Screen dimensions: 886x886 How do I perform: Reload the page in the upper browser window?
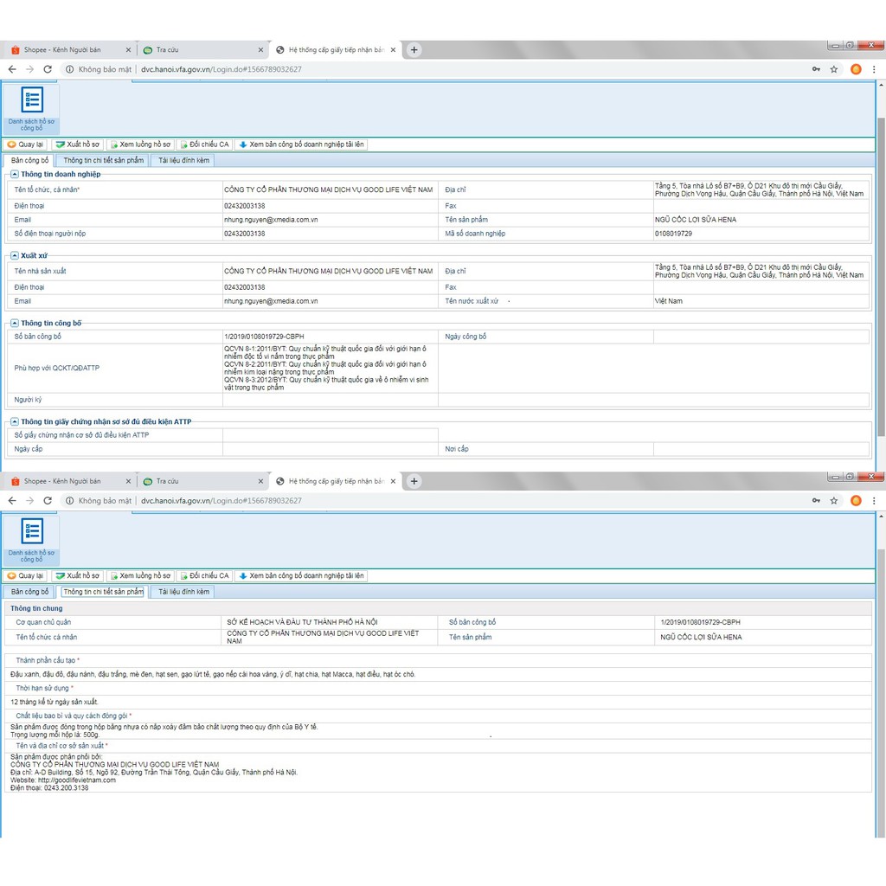[x=48, y=69]
